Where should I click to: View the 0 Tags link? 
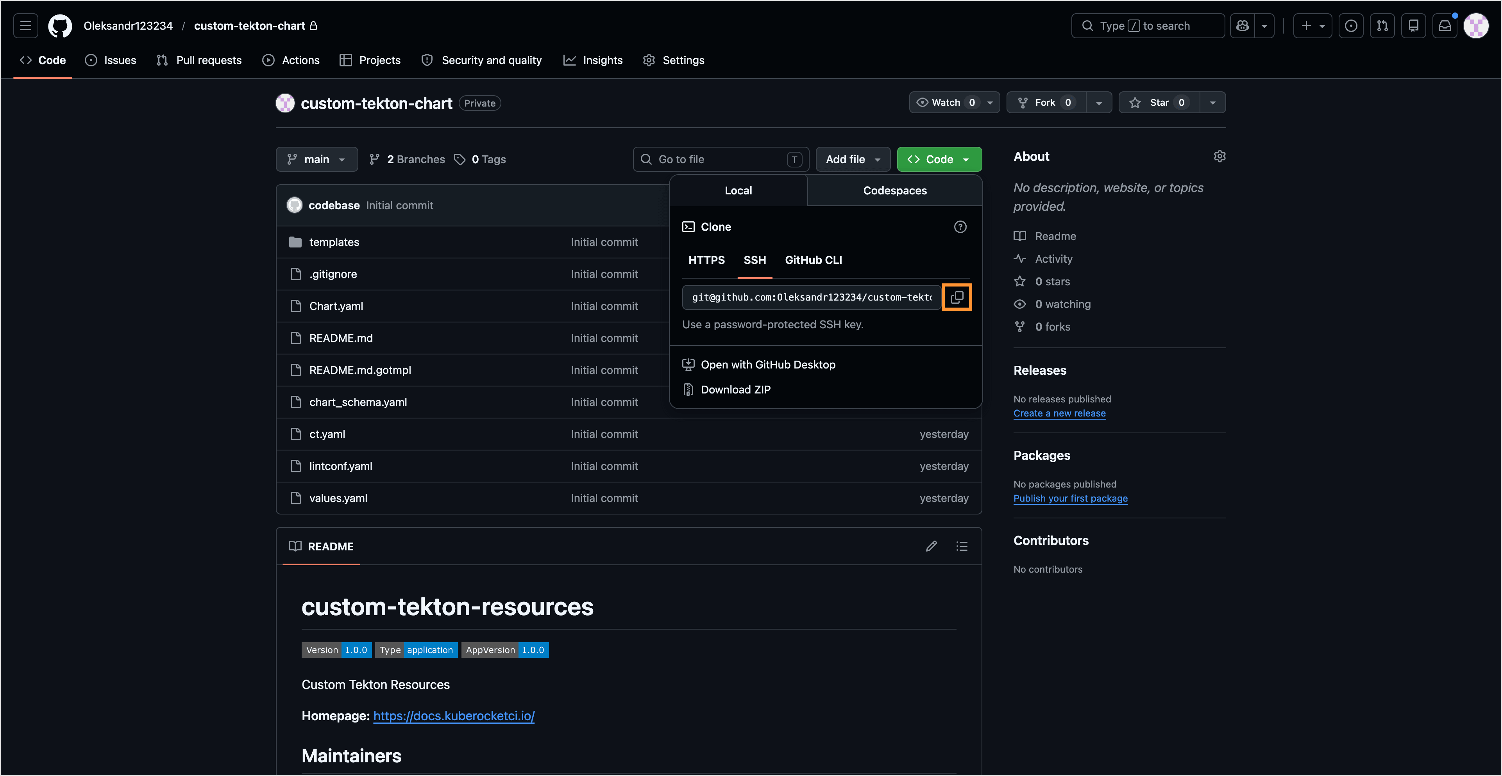pyautogui.click(x=480, y=159)
